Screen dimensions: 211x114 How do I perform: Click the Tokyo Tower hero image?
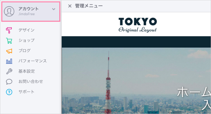[x=136, y=81]
